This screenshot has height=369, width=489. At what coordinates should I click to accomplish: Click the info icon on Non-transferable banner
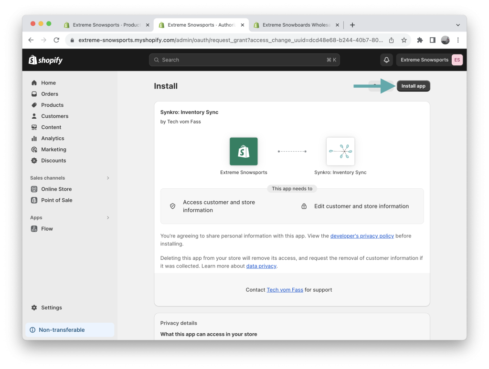click(32, 330)
